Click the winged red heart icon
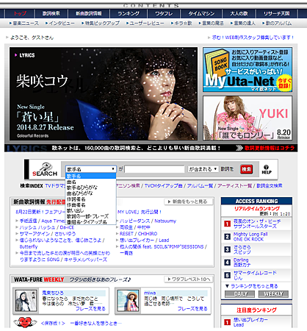307x331 pixels. tap(25, 322)
